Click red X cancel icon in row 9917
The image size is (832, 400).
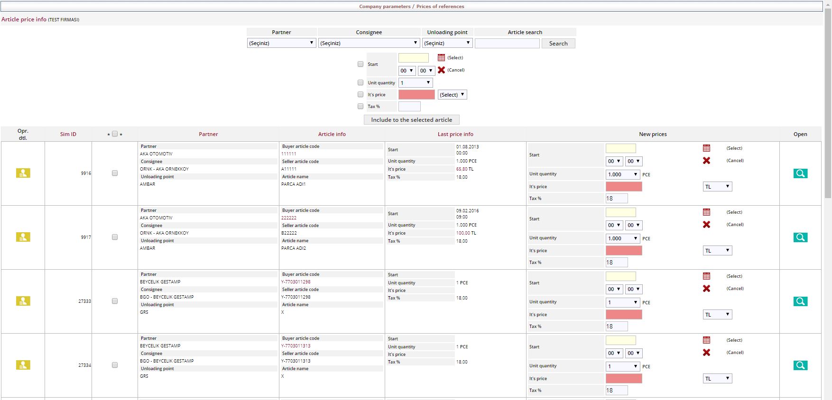[x=706, y=225]
